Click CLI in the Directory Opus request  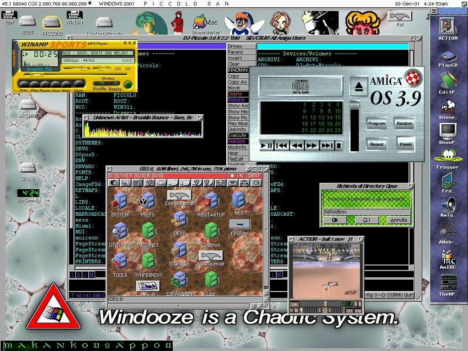(x=367, y=220)
